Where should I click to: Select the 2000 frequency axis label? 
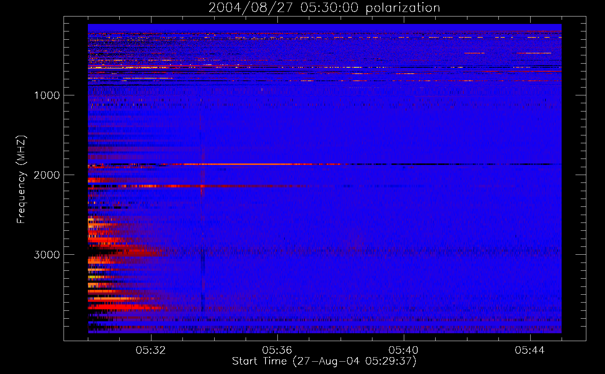point(47,175)
